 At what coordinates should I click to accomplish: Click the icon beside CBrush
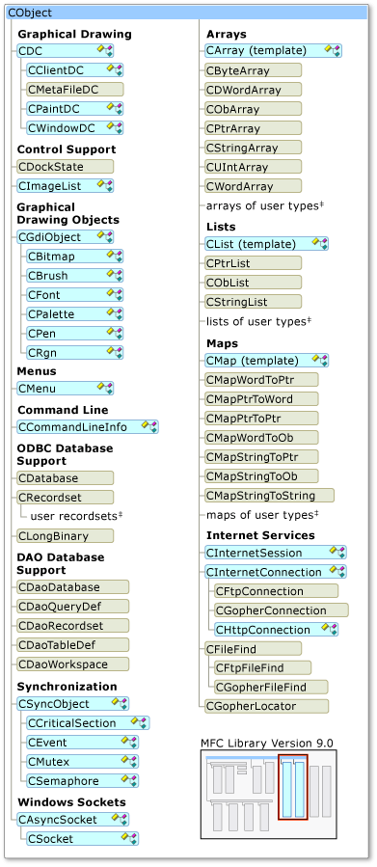(115, 276)
